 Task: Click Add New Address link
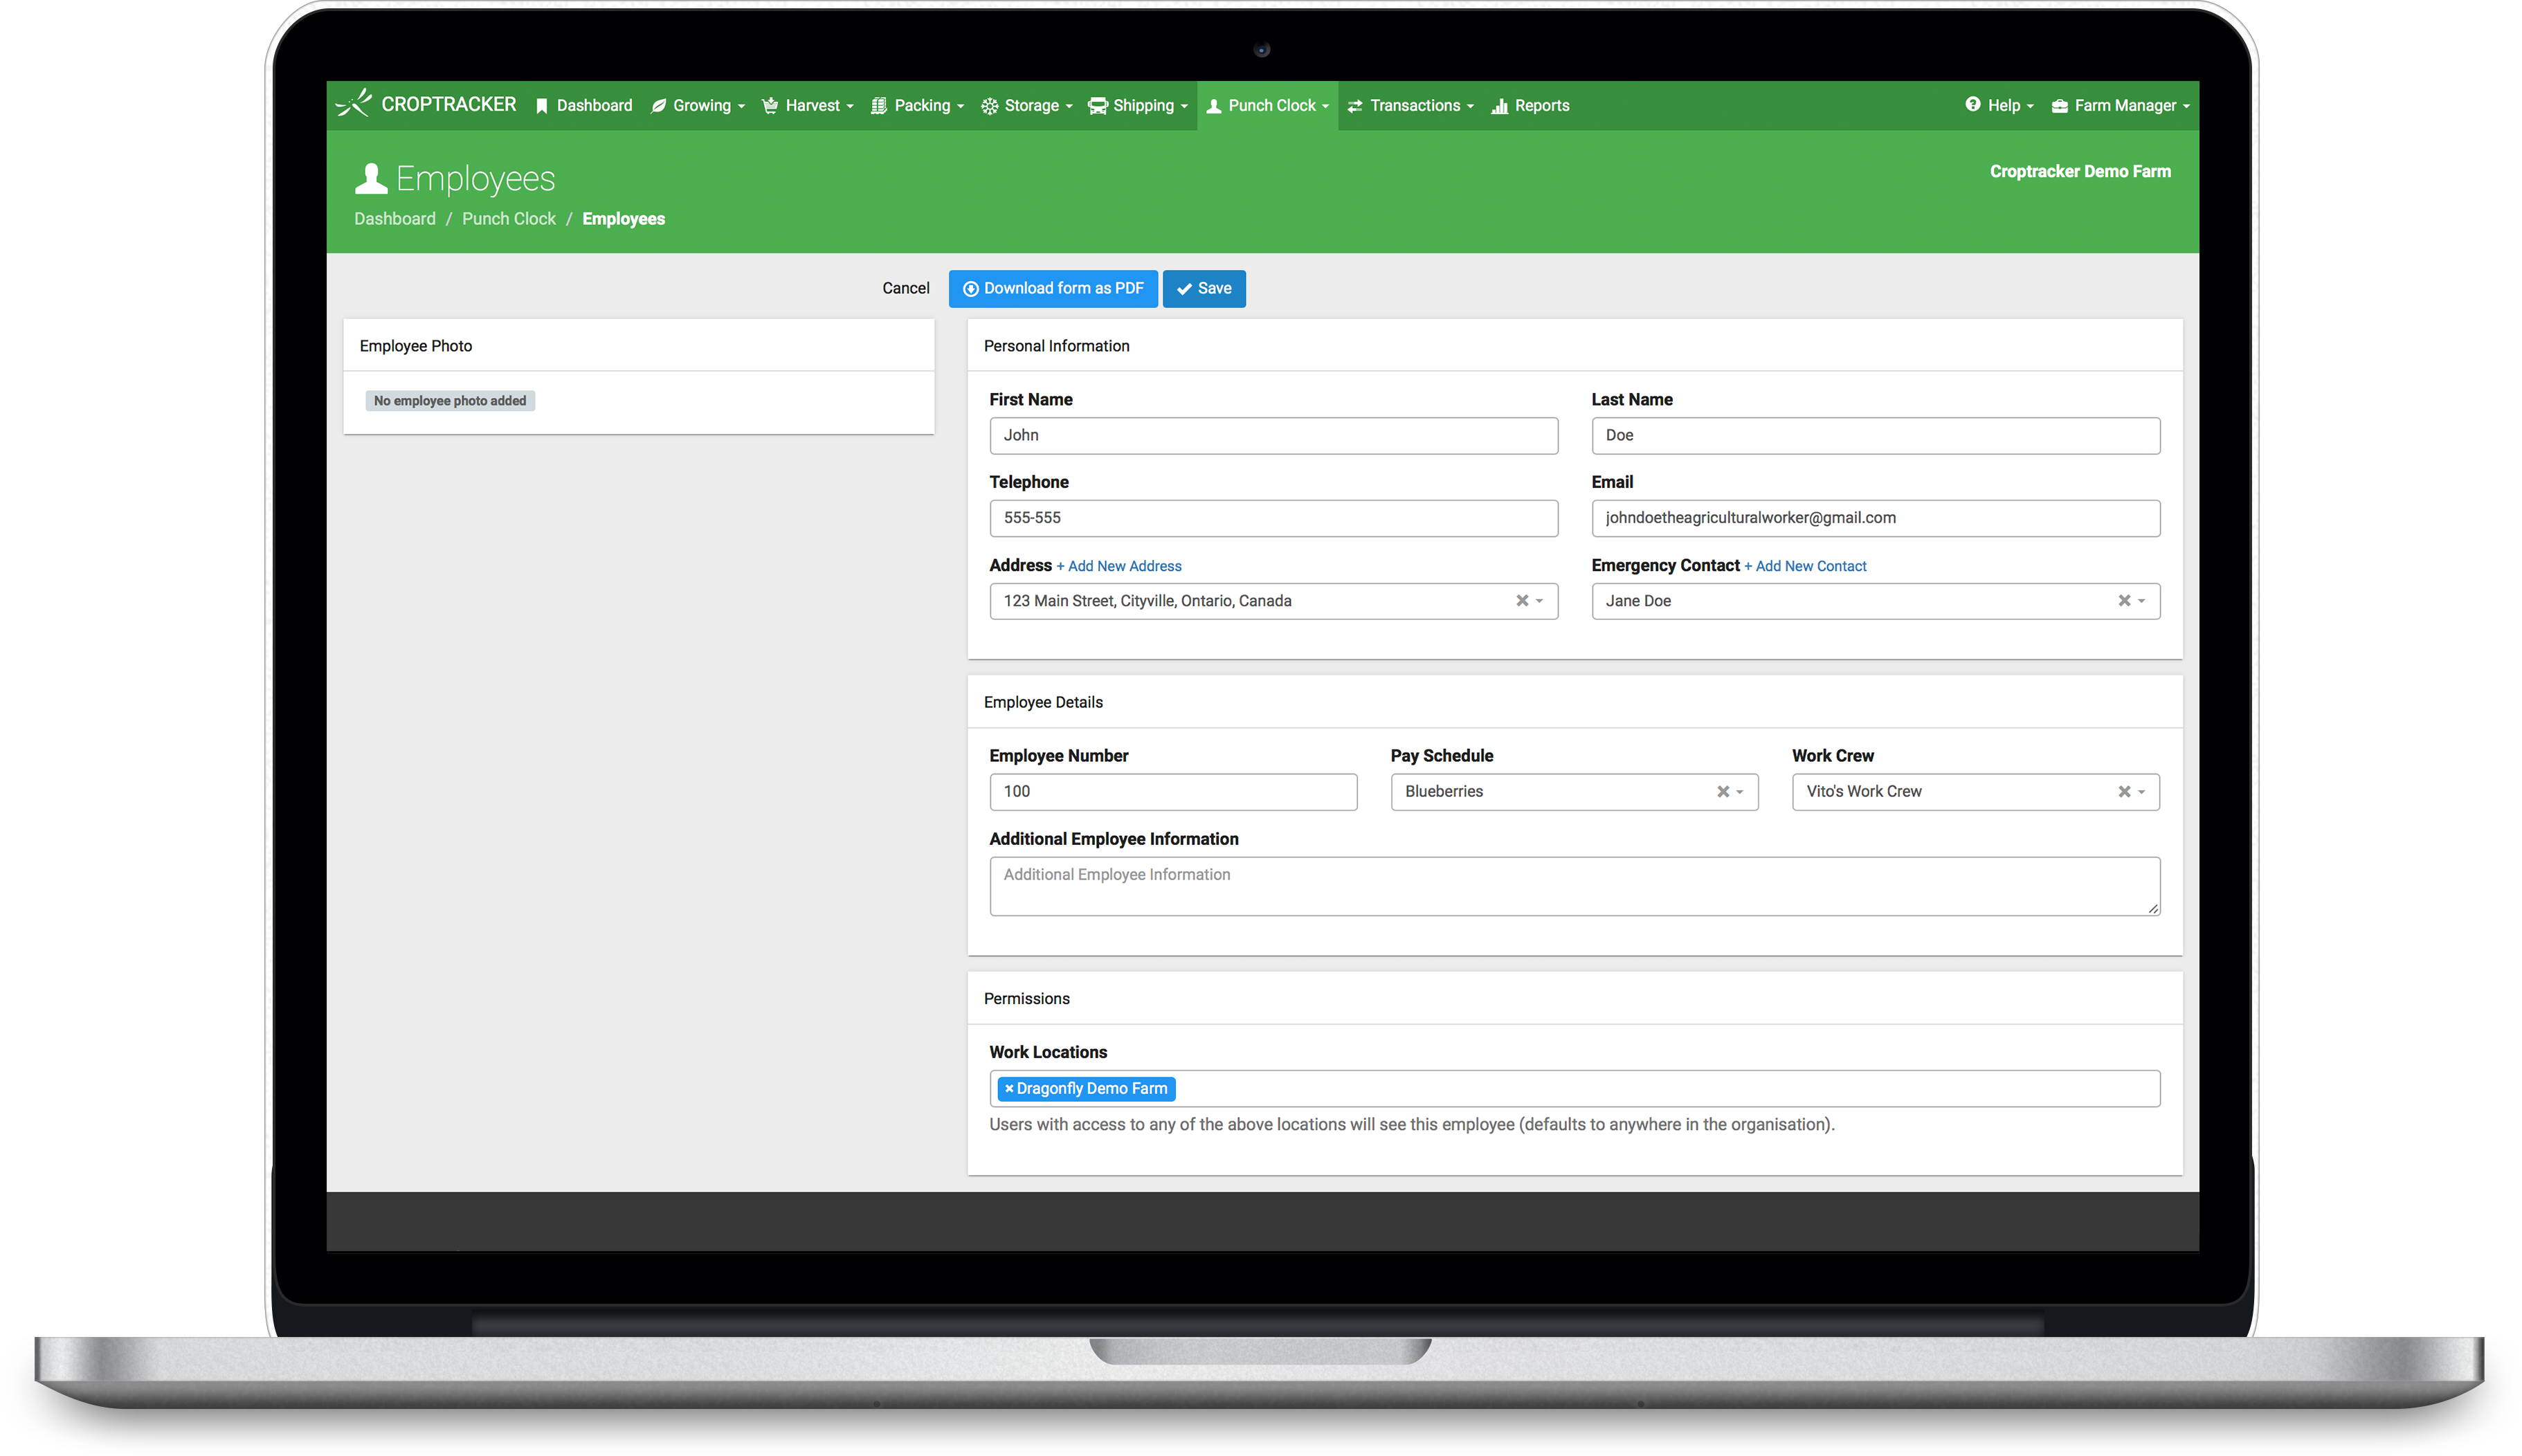pos(1119,567)
